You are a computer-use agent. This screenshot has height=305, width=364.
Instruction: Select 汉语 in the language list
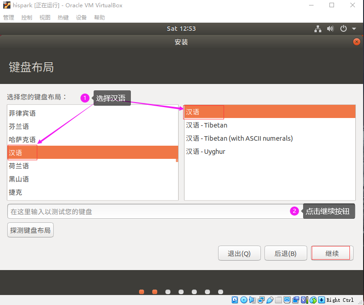point(93,152)
